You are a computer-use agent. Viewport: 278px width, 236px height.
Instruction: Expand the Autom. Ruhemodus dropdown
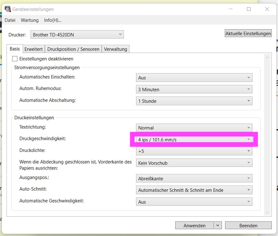click(194, 89)
